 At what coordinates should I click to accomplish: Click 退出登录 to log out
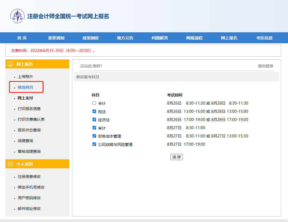(x=265, y=66)
